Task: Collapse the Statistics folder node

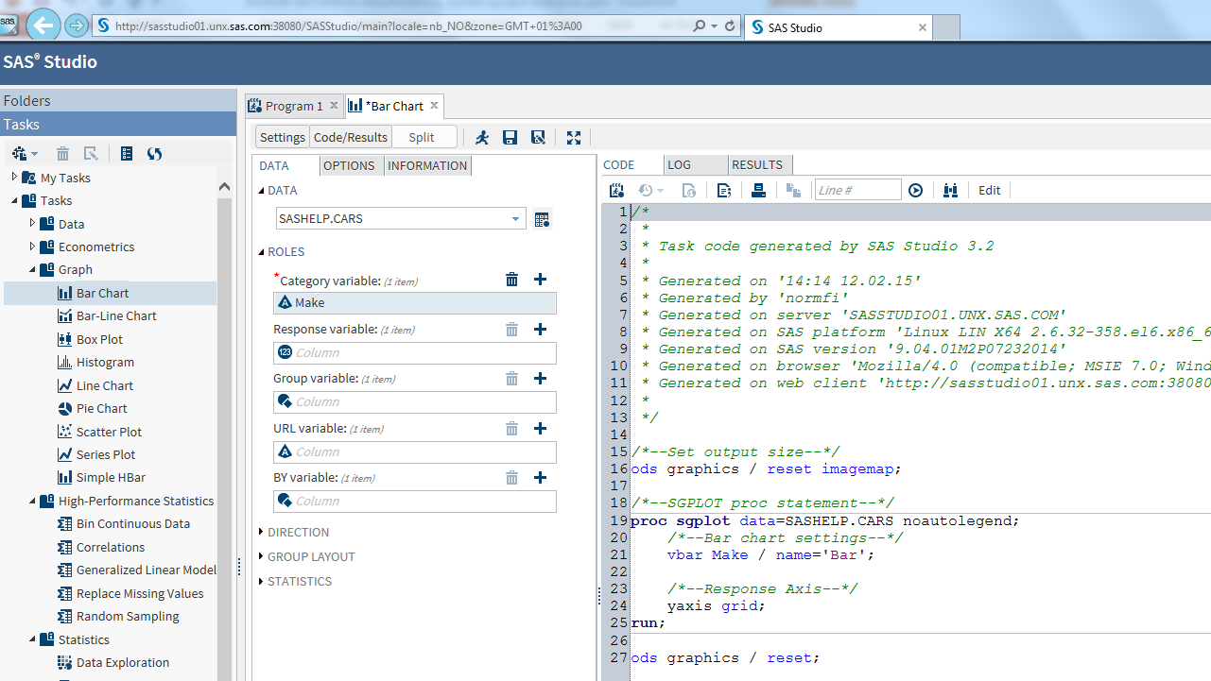Action: [32, 639]
